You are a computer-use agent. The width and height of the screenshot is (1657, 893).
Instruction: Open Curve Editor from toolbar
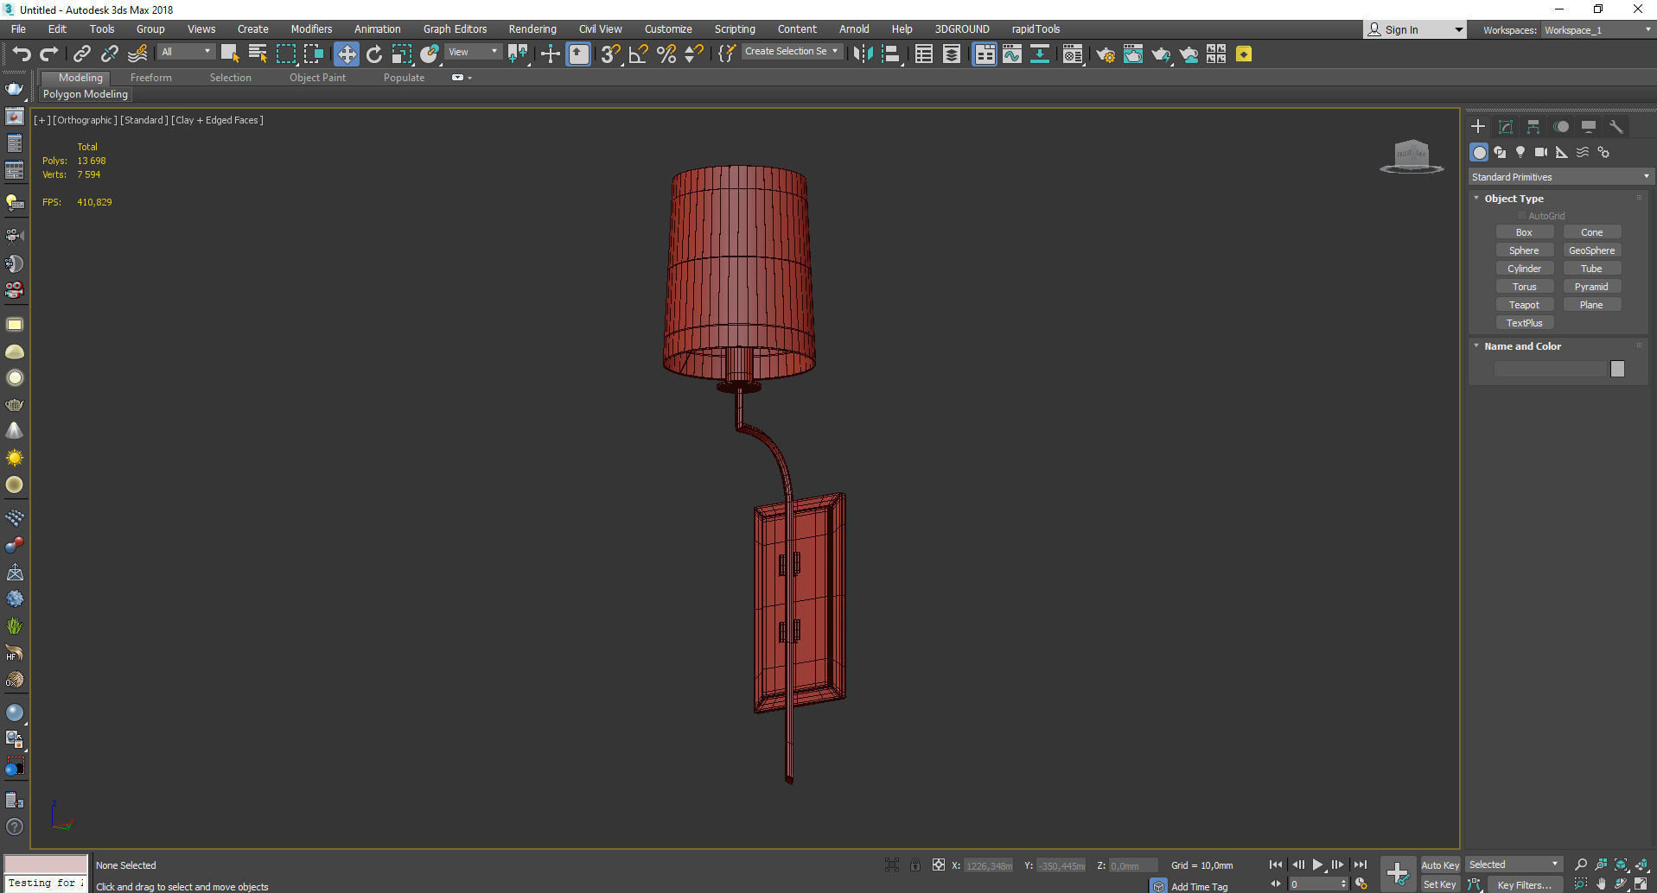[1012, 54]
